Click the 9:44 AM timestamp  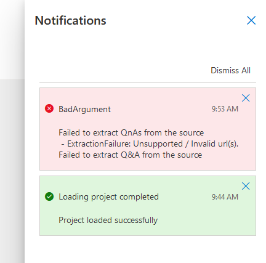tap(225, 197)
